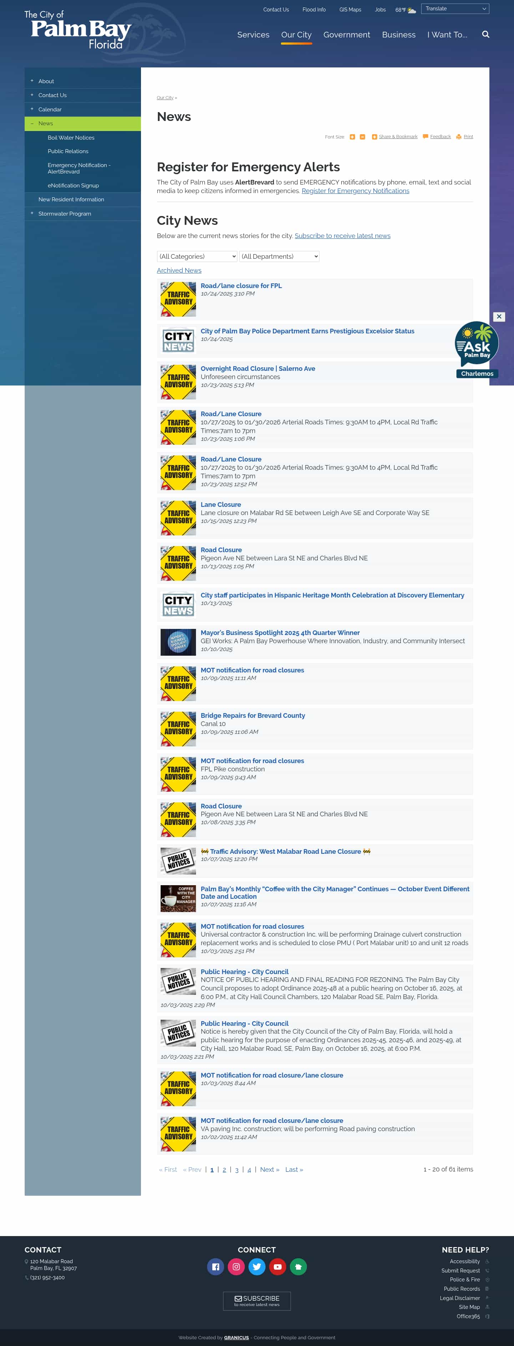Expand the Stormwater Program sidebar section
Screen dimensions: 514x1346
32,213
